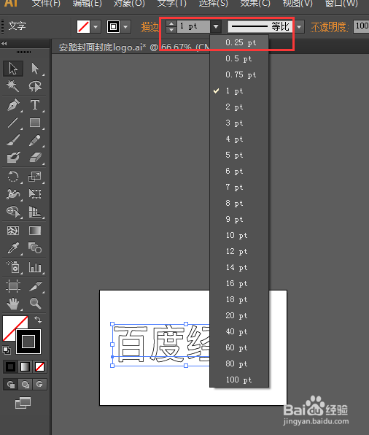Select the Perspective Grid tool
The height and width of the screenshot is (435, 369).
coord(35,212)
